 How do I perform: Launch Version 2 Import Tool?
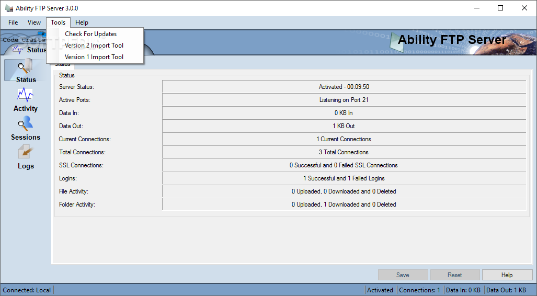95,45
